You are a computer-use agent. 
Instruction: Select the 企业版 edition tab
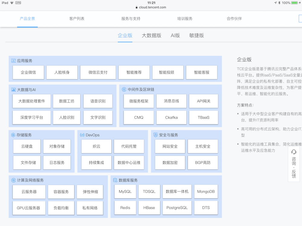[x=125, y=36]
